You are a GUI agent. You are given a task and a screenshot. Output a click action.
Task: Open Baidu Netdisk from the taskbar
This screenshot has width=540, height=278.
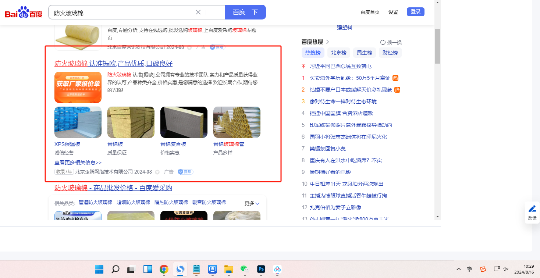277,269
